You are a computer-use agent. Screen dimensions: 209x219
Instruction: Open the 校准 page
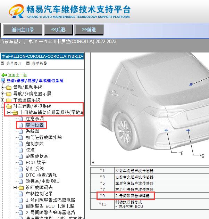coord(30,150)
